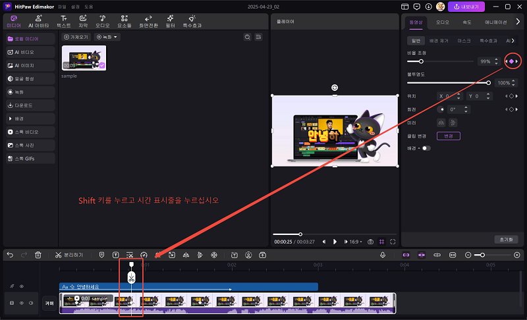Open the 파일 file menu
This screenshot has height=320, width=527.
click(x=62, y=7)
